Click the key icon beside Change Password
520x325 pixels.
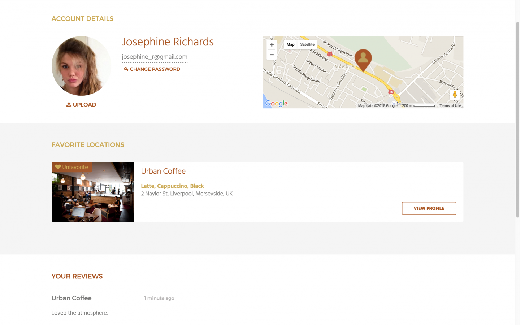click(126, 69)
